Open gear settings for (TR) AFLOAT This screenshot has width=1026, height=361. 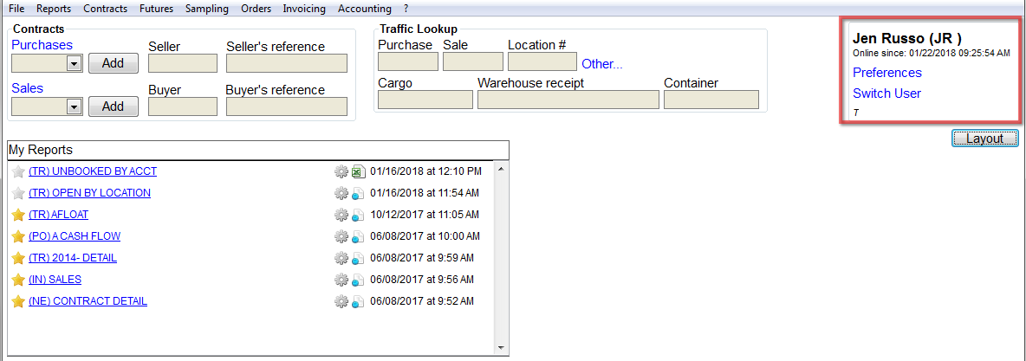pos(341,216)
